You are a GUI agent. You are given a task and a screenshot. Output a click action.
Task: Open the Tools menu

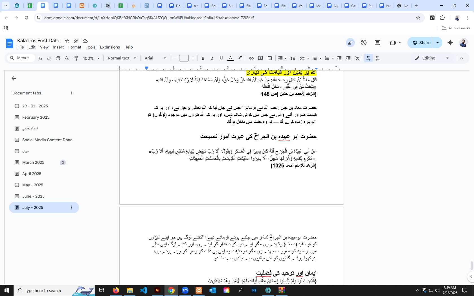[x=91, y=47]
